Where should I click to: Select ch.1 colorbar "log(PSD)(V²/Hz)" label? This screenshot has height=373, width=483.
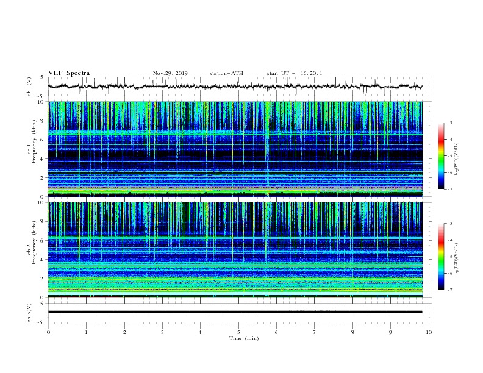[x=457, y=159]
